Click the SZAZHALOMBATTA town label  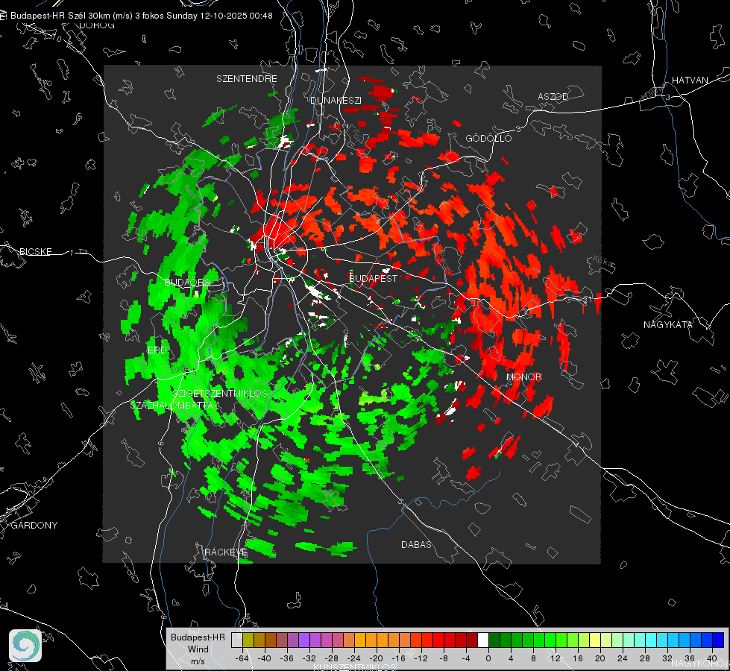click(172, 405)
